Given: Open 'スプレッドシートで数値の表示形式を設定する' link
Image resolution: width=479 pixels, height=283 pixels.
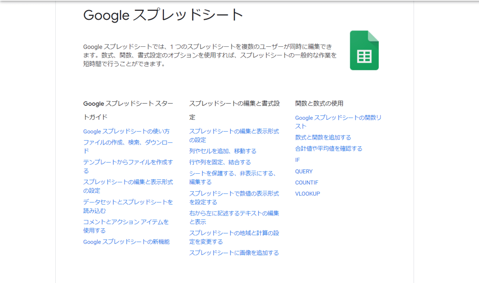Looking at the screenshot, I should pyautogui.click(x=234, y=198).
